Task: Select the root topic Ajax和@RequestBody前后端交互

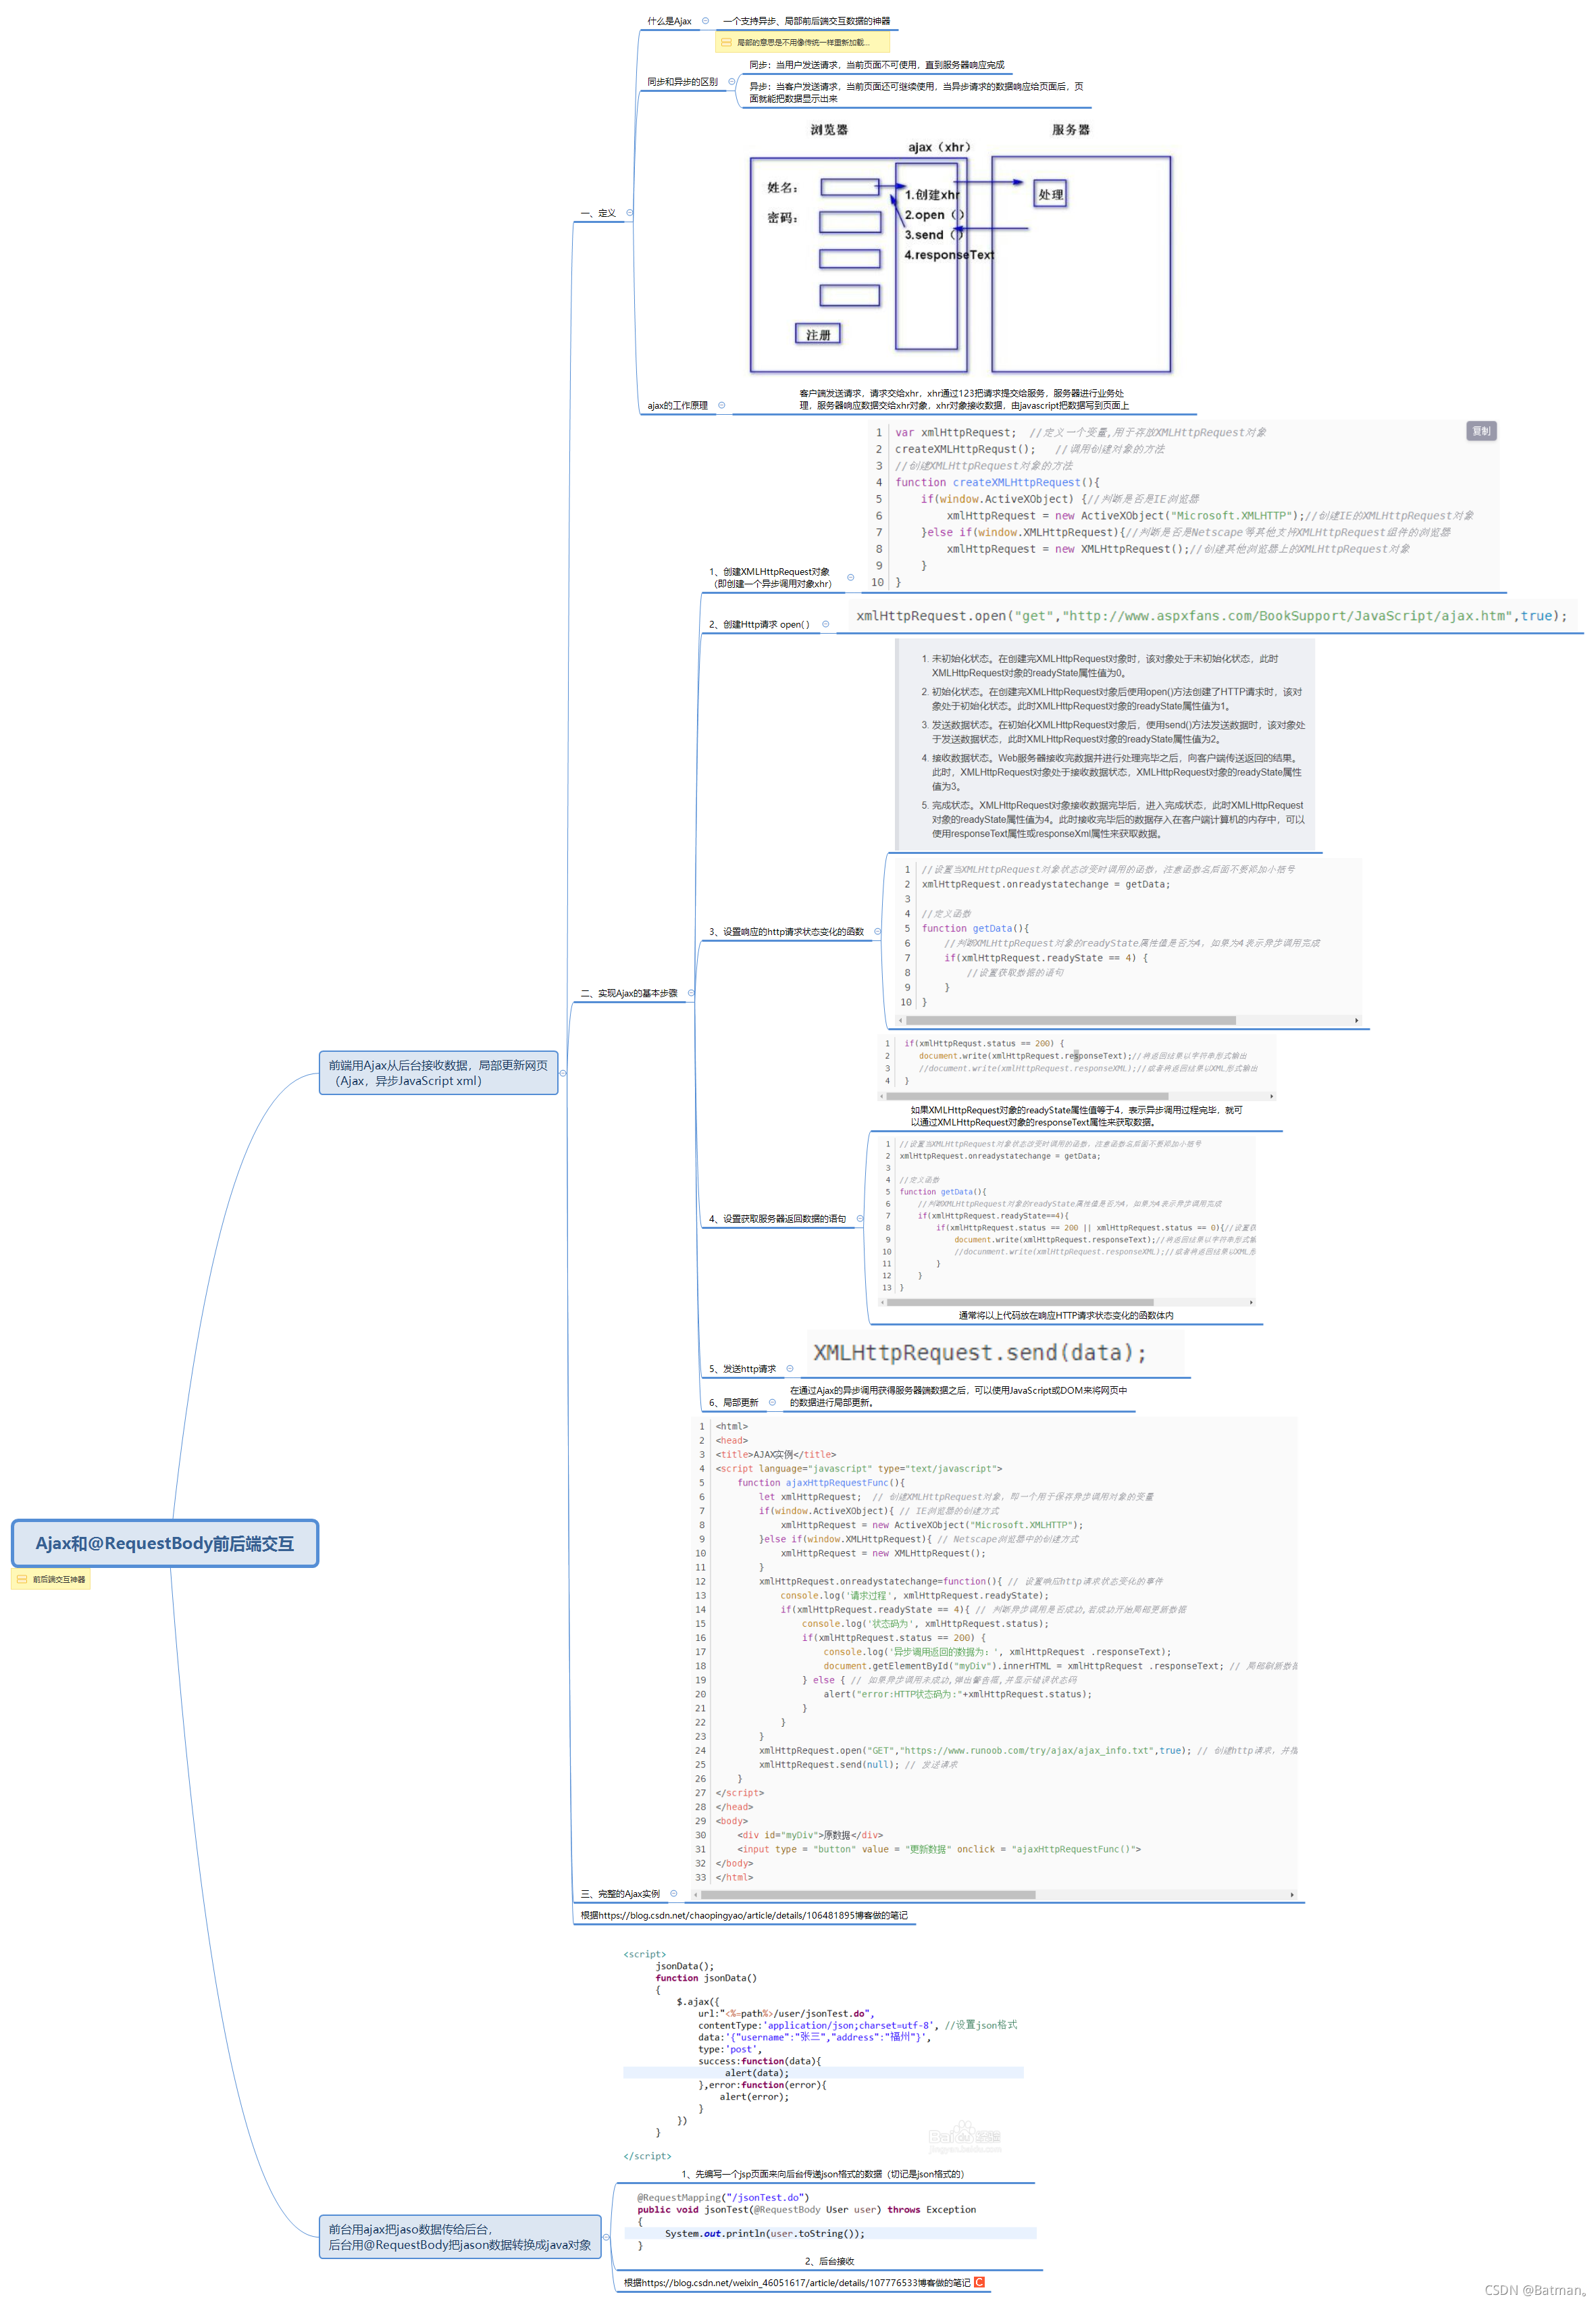Action: tap(165, 1543)
